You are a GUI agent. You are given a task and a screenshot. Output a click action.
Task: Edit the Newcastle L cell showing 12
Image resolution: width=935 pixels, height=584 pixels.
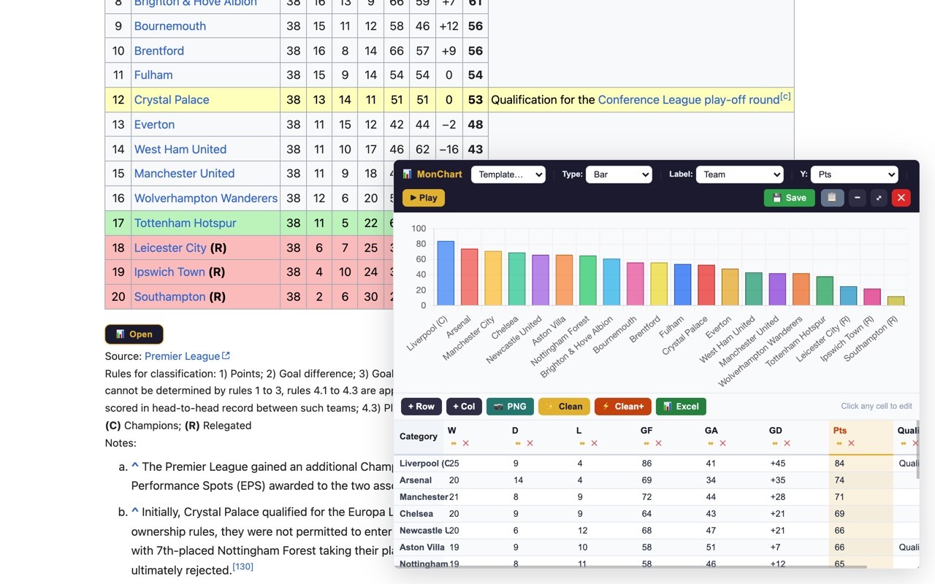pos(603,531)
